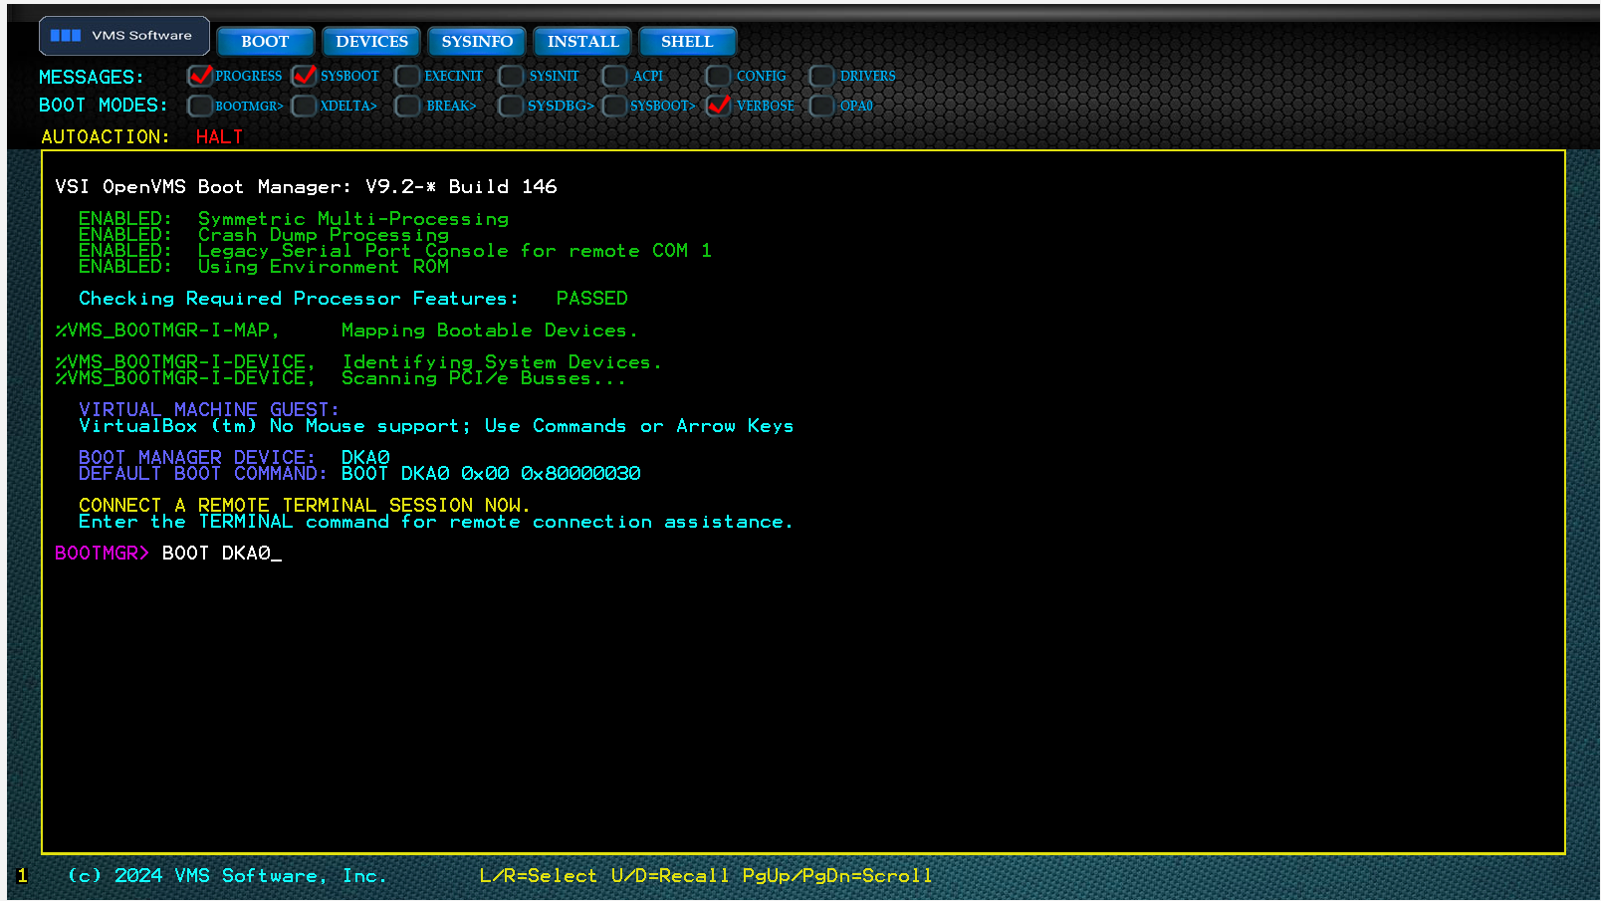1601x901 pixels.
Task: Uncheck the PROGRESS messages checkbox
Action: coord(200,76)
